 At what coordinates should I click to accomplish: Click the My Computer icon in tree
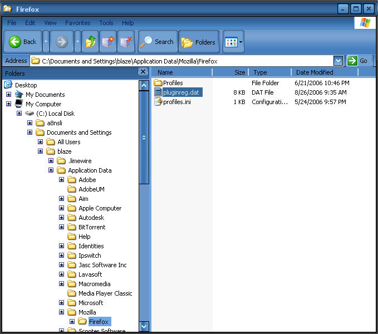coord(19,104)
